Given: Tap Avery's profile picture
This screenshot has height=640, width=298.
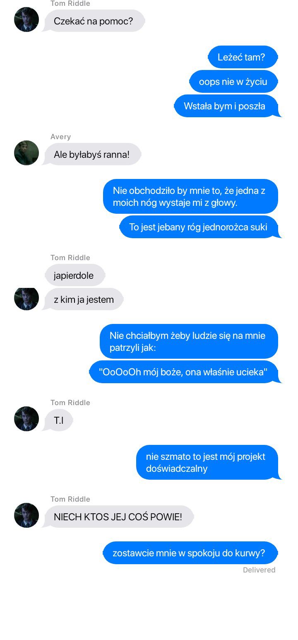Looking at the screenshot, I should coord(26,153).
